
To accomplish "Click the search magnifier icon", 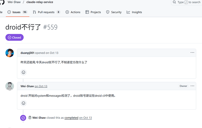I will (x=174, y=2).
